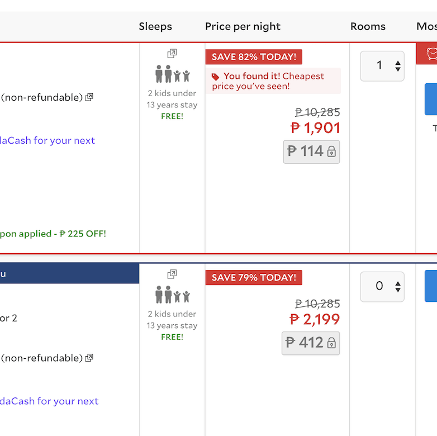Image resolution: width=437 pixels, height=436 pixels.
Task: Click the "Price per night" column header
Action: tap(243, 26)
